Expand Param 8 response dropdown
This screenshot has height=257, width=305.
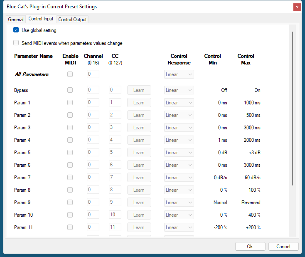pyautogui.click(x=179, y=190)
